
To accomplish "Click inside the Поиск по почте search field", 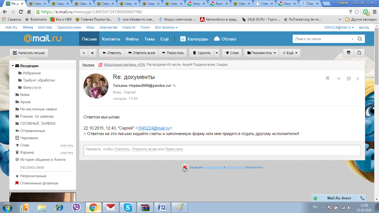I will click(322, 39).
